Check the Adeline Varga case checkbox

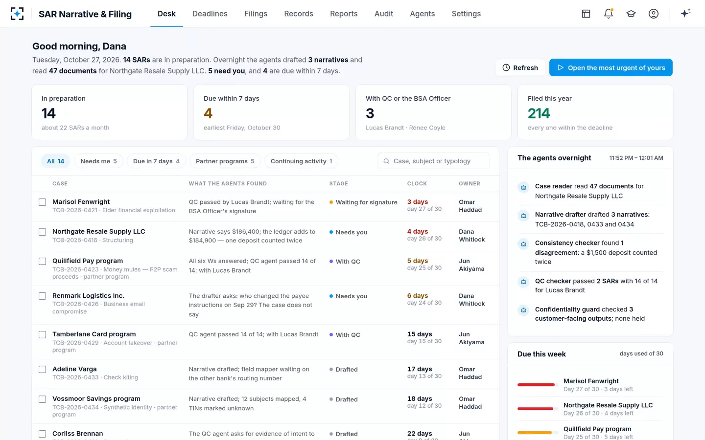43,369
